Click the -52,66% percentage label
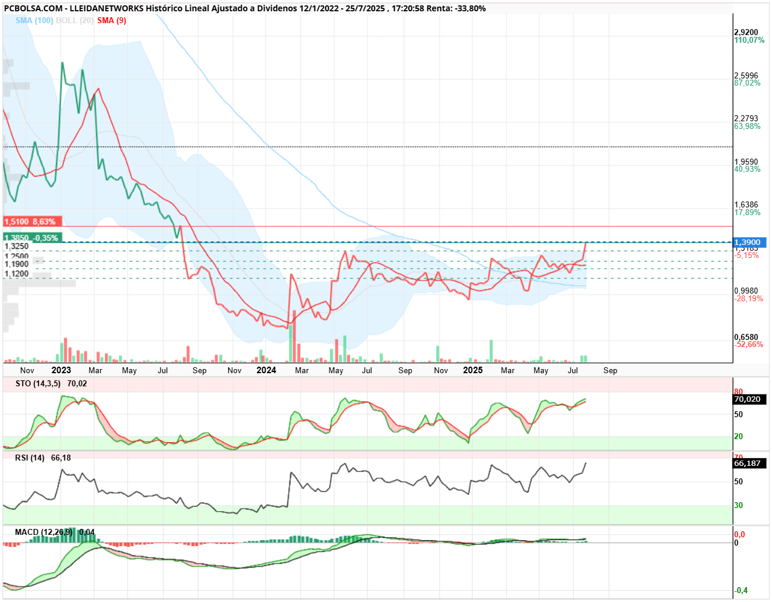772x602 pixels. pos(748,344)
